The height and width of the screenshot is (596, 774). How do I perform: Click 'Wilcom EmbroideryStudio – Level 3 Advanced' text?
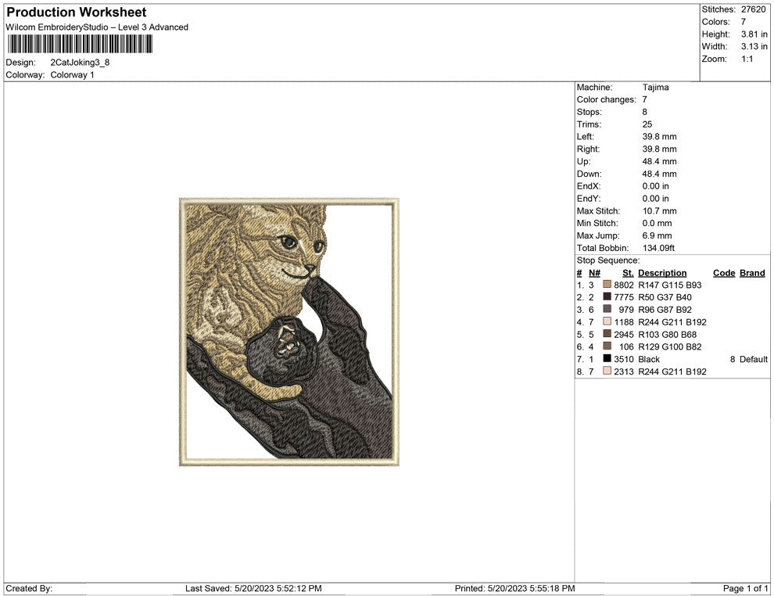point(97,27)
